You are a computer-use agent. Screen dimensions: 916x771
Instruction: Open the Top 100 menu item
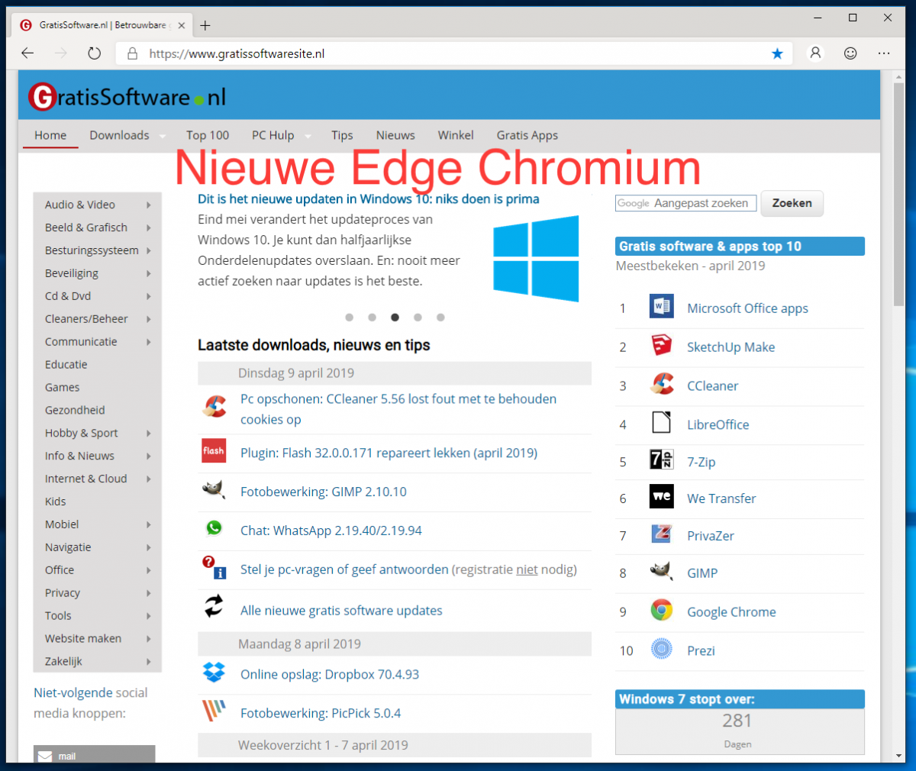pyautogui.click(x=208, y=135)
